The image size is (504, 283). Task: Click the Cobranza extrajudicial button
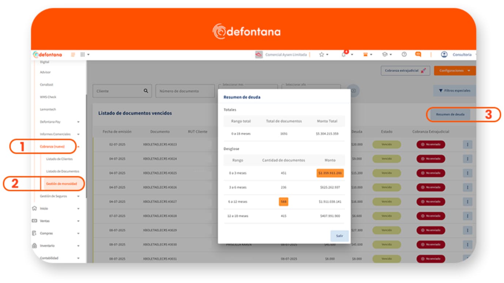pyautogui.click(x=405, y=71)
